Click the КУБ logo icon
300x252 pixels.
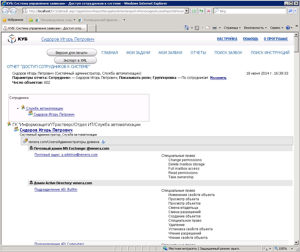click(12, 39)
